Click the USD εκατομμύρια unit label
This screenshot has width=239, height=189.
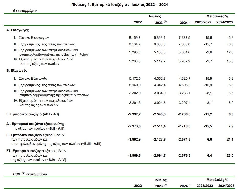(30, 174)
